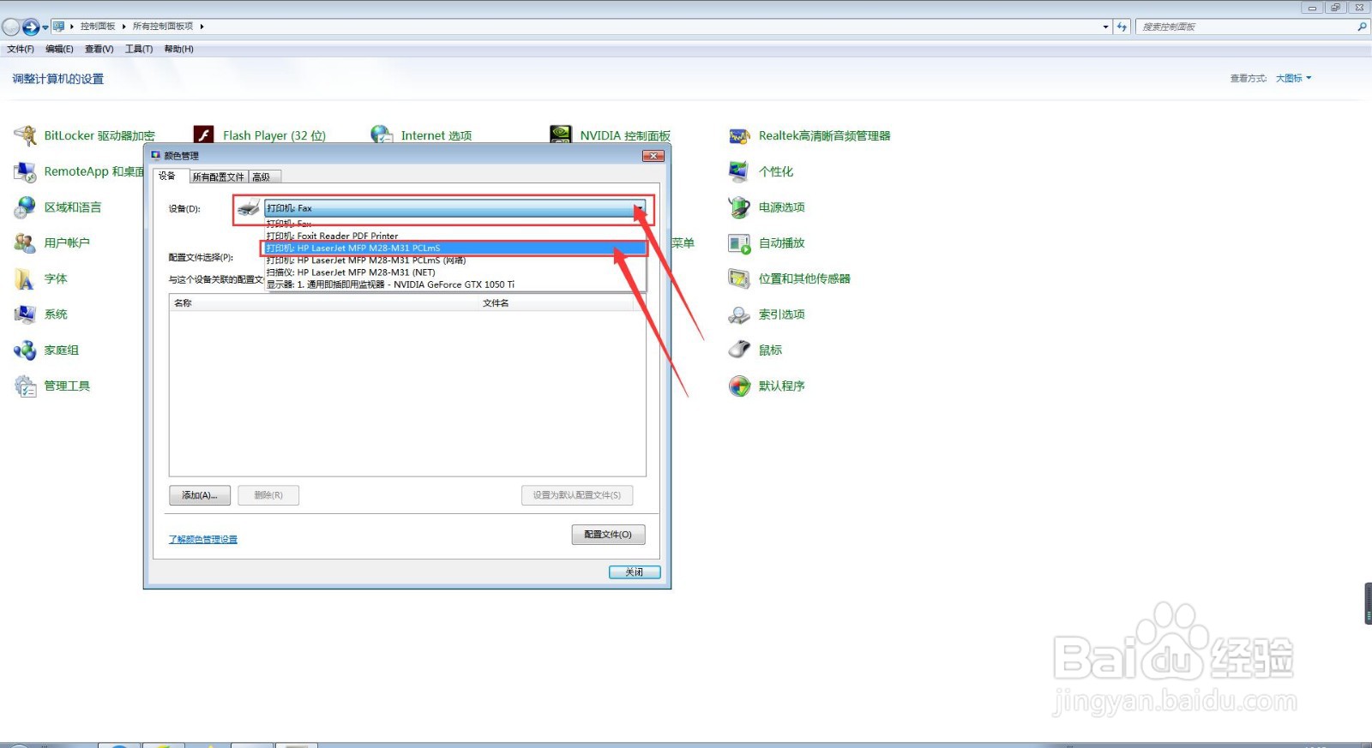Click the 添加(A)... button
Image resolution: width=1372 pixels, height=748 pixels.
(x=200, y=495)
